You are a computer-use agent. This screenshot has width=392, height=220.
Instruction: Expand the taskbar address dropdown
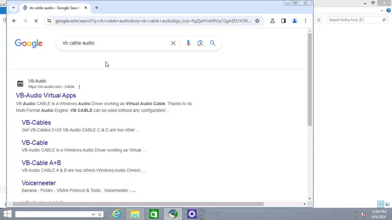(93, 215)
